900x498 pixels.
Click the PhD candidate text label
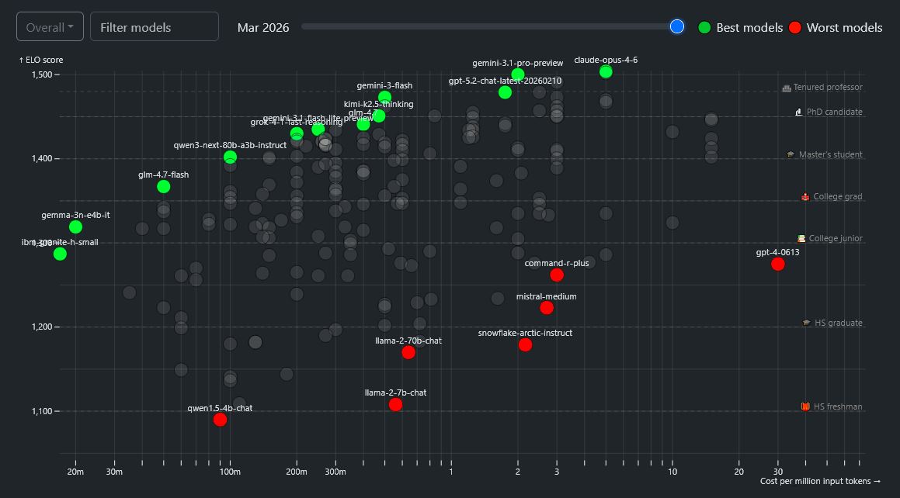pos(834,112)
